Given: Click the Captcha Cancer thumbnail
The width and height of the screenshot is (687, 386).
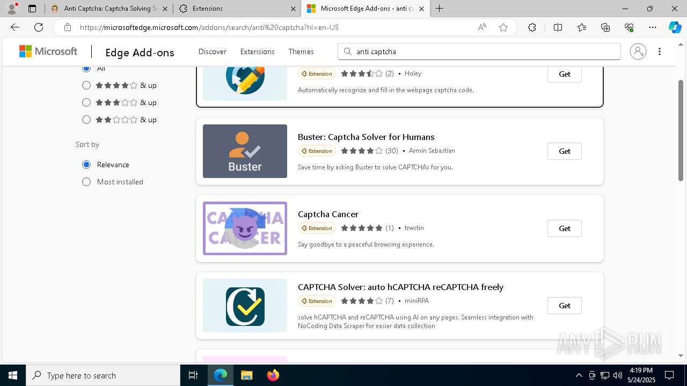Looking at the screenshot, I should (x=245, y=228).
